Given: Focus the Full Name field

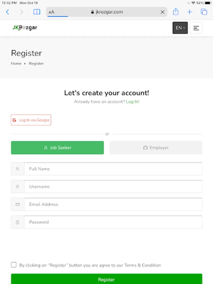Looking at the screenshot, I should tap(113, 169).
